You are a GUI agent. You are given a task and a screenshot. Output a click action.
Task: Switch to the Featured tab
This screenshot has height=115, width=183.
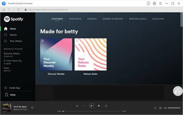point(57,19)
